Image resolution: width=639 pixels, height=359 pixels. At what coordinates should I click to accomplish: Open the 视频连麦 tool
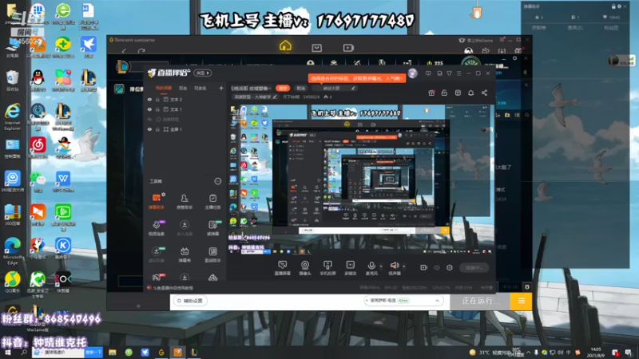[157, 228]
